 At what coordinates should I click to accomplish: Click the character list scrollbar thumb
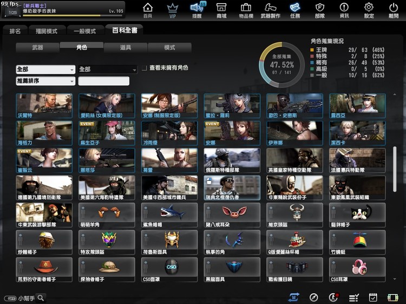(394, 169)
